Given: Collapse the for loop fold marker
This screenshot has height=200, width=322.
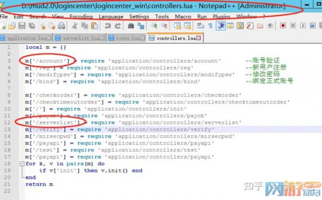Looking at the screenshot, I should point(21,164).
